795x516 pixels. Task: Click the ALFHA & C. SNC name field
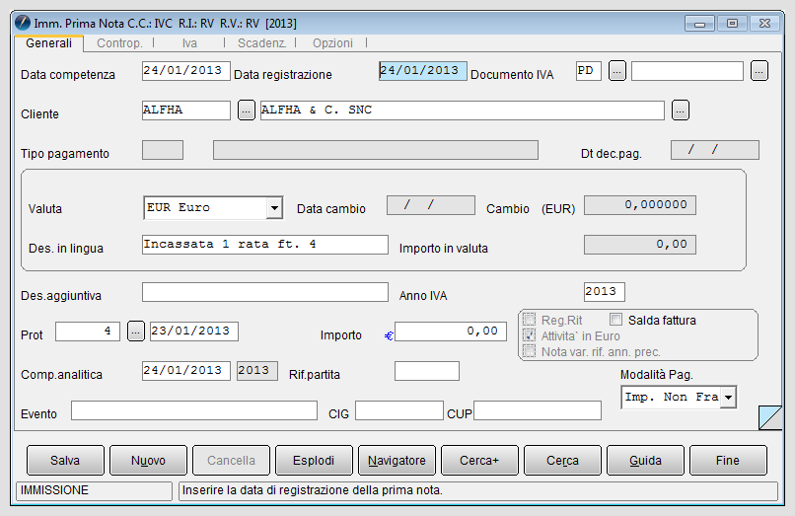pyautogui.click(x=463, y=111)
